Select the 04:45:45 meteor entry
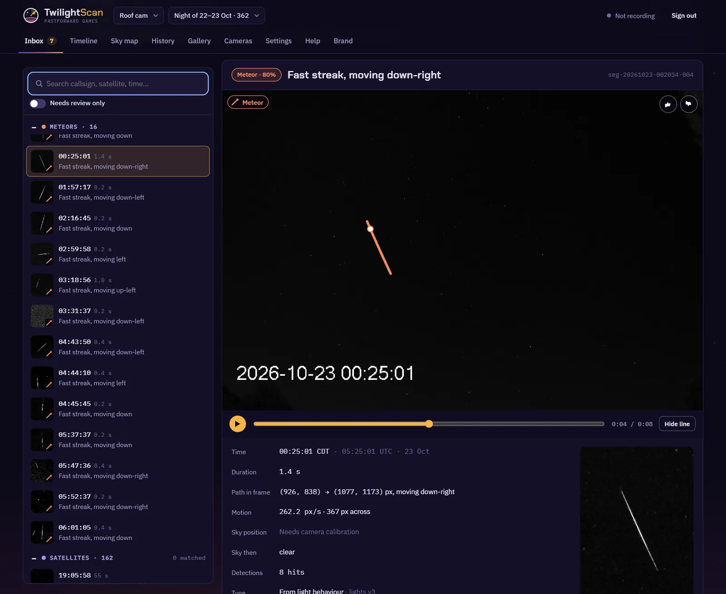Screen dimensions: 726x594 [118, 409]
